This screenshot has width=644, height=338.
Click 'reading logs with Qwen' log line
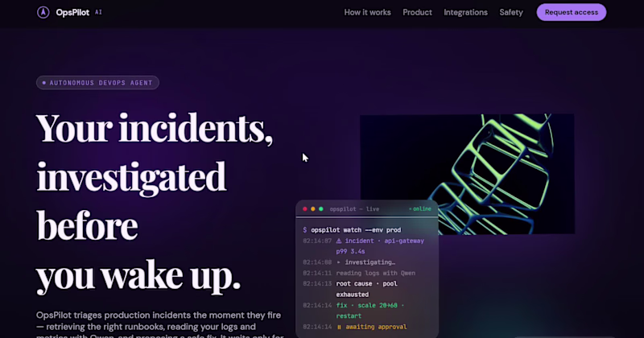tap(376, 273)
